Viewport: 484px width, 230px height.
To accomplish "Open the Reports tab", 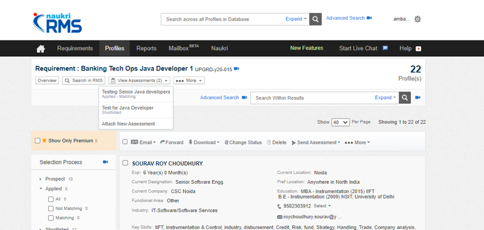I will [x=147, y=49].
